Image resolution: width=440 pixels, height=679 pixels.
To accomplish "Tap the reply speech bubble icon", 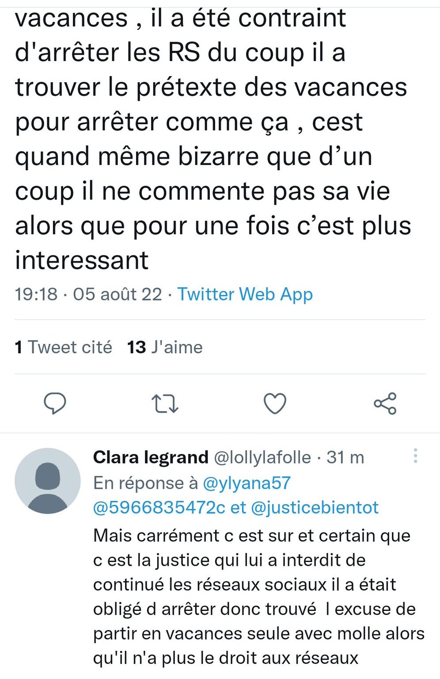I will click(x=55, y=403).
